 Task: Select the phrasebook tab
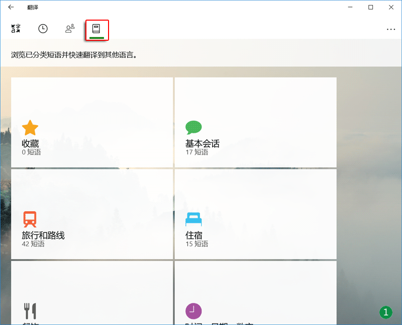96,29
